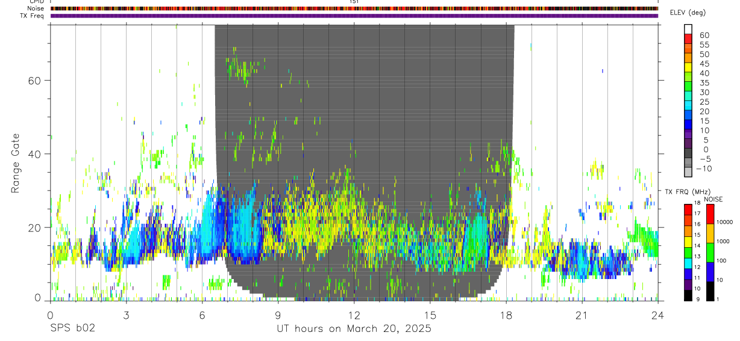The image size is (740, 341).
Task: Click the yellow segment of the TX FRQ color bar
Action: (688, 242)
